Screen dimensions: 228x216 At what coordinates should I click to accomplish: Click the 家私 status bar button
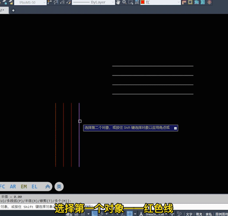tap(209, 214)
